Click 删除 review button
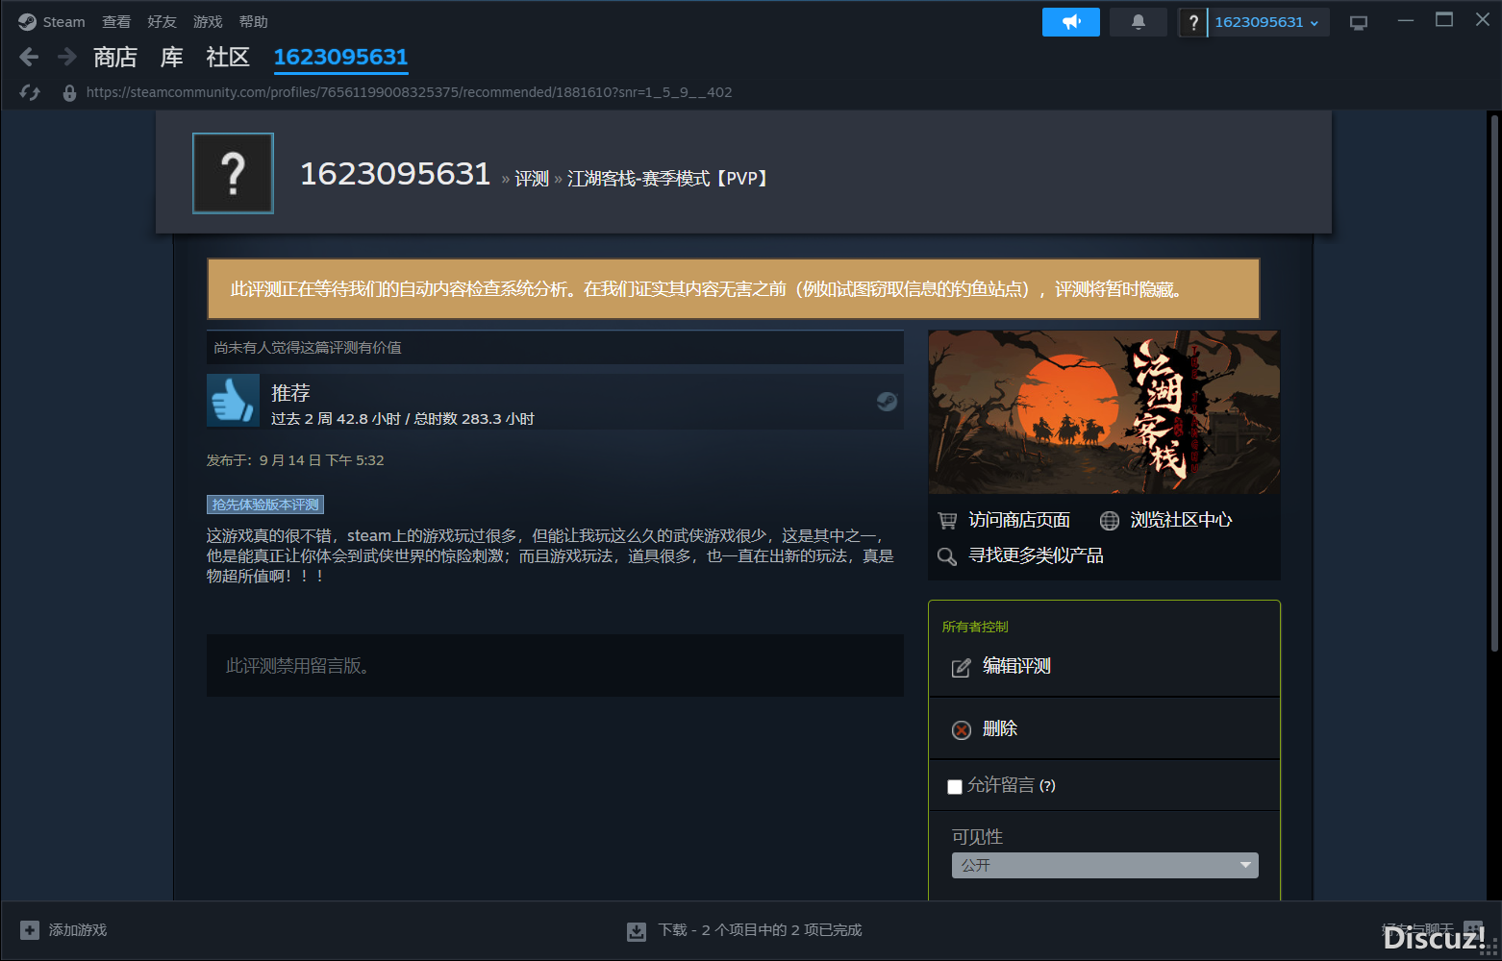This screenshot has height=961, width=1502. pyautogui.click(x=1000, y=728)
